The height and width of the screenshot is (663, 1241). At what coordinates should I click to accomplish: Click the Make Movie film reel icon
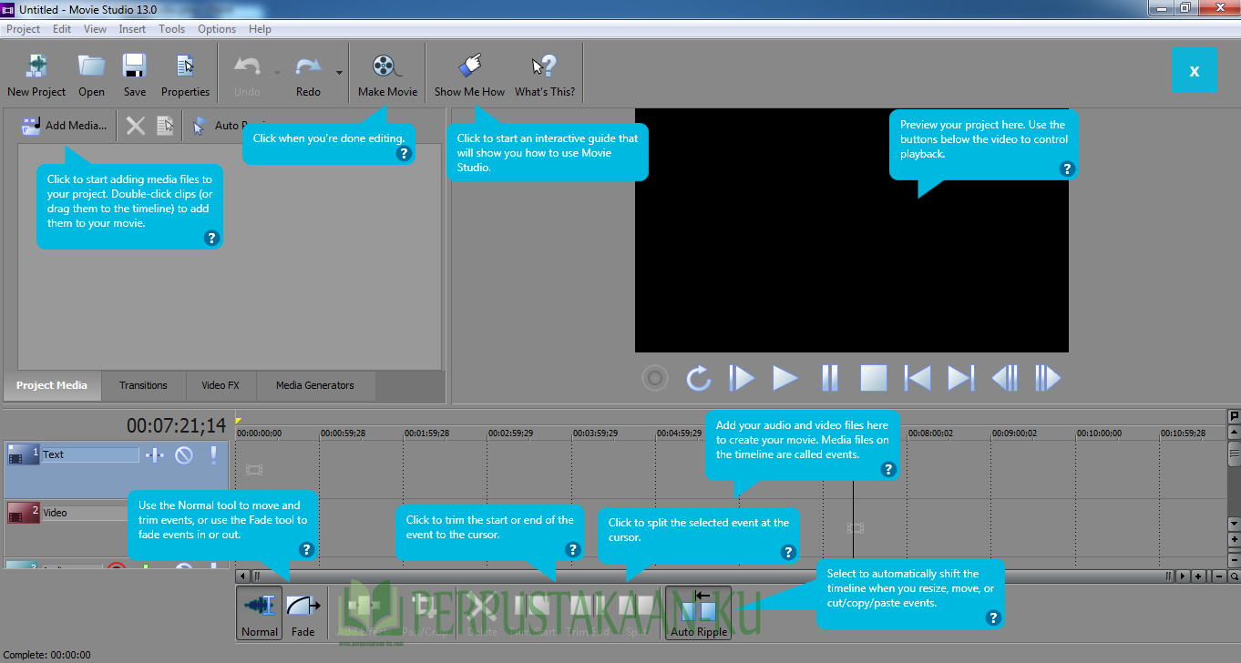387,66
